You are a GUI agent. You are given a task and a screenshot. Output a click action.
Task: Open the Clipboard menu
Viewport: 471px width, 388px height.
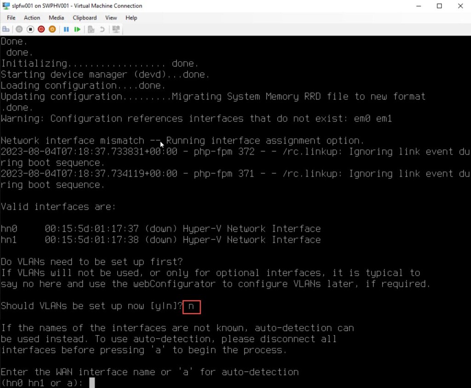pyautogui.click(x=85, y=17)
